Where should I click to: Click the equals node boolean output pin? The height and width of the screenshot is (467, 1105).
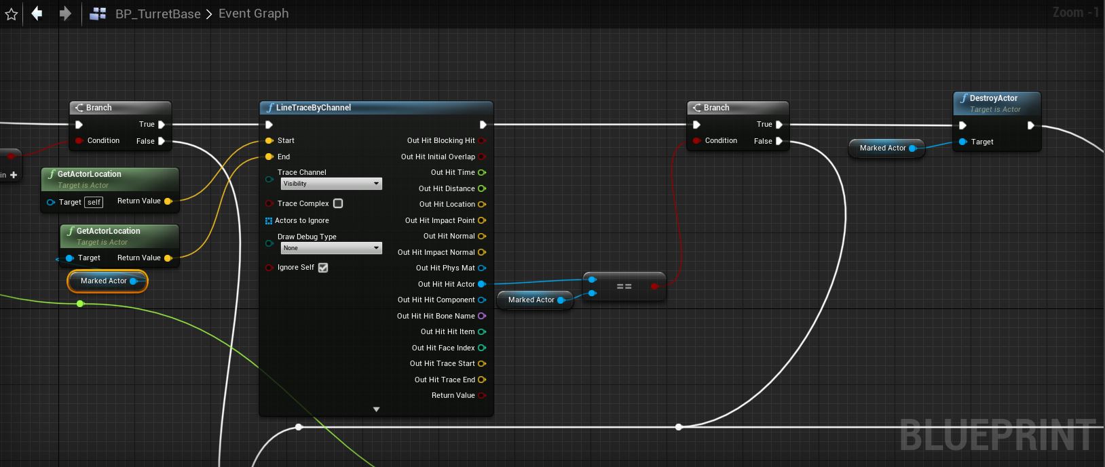click(x=654, y=286)
